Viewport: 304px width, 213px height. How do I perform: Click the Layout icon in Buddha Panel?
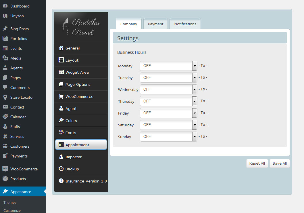[61, 60]
